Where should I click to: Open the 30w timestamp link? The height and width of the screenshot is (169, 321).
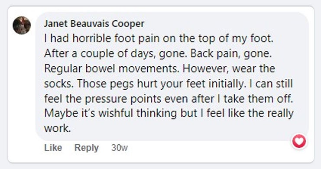[x=120, y=148]
